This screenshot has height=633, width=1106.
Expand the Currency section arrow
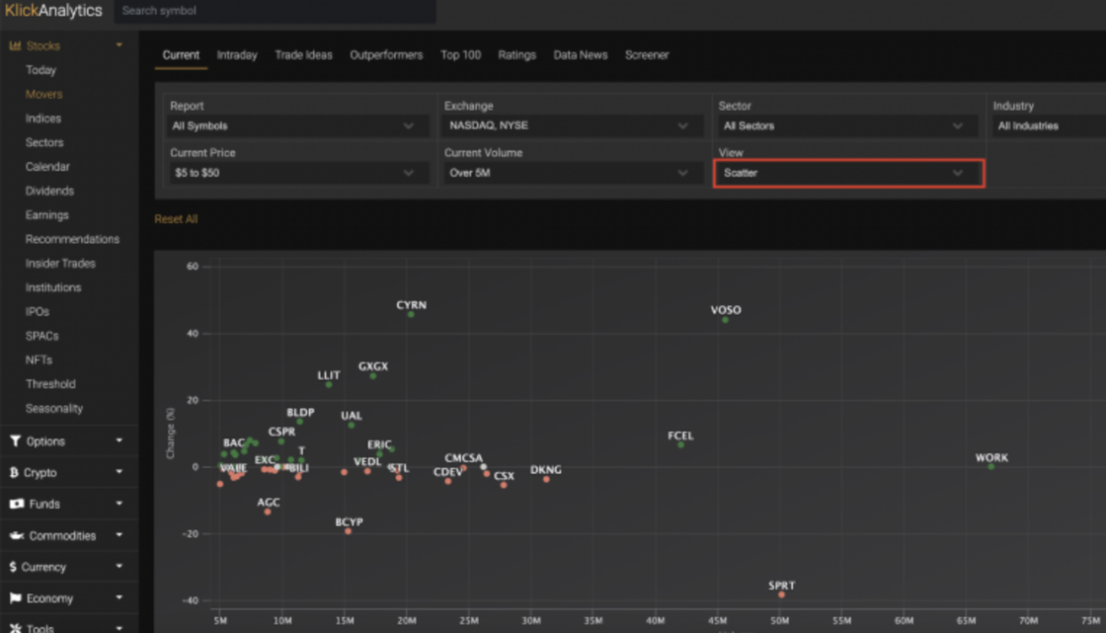(x=119, y=566)
